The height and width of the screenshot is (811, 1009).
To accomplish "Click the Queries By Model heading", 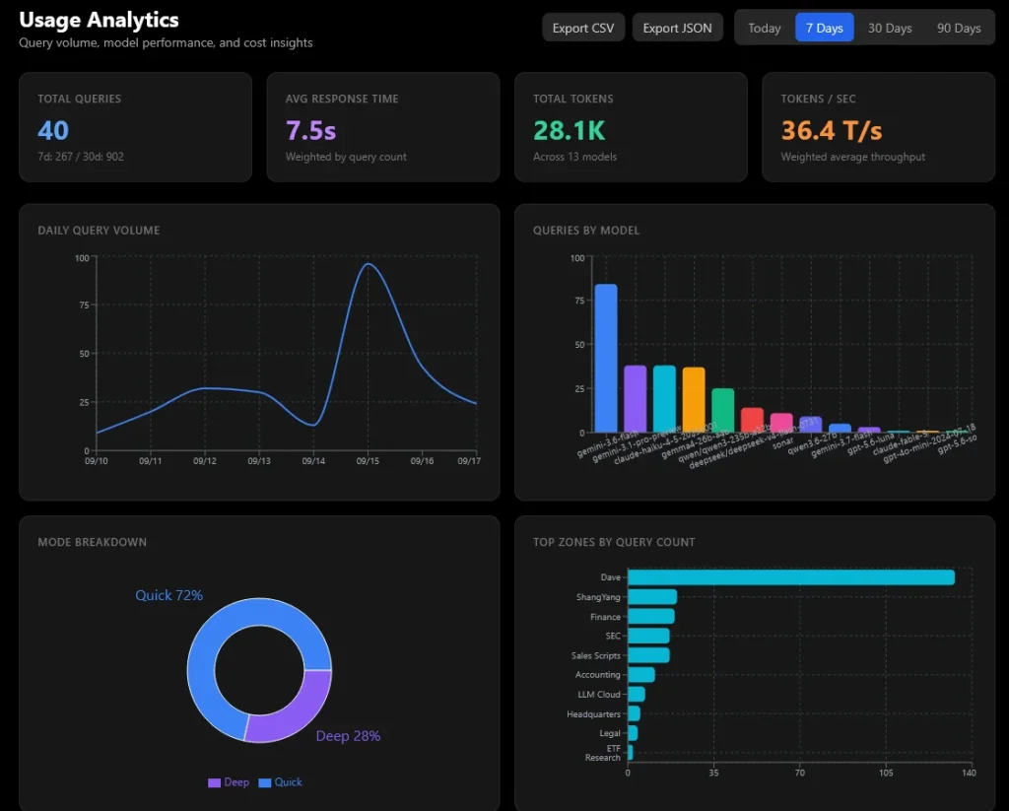I will click(x=586, y=231).
